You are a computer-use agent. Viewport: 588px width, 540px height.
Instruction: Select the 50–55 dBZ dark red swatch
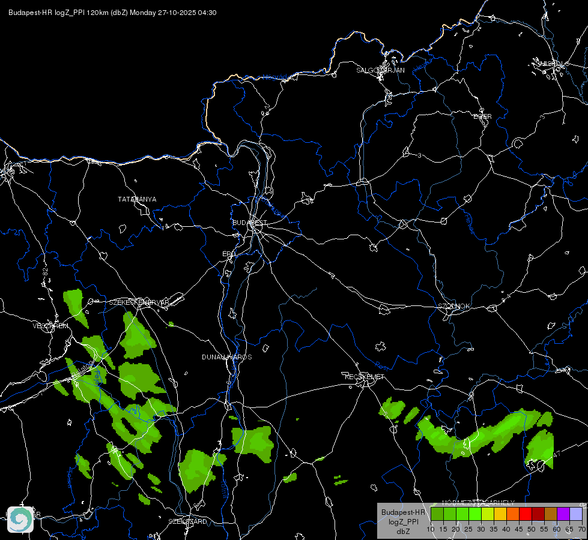[538, 514]
